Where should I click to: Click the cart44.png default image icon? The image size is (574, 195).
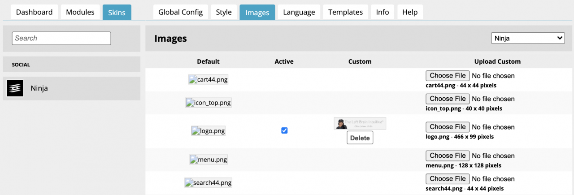point(208,80)
